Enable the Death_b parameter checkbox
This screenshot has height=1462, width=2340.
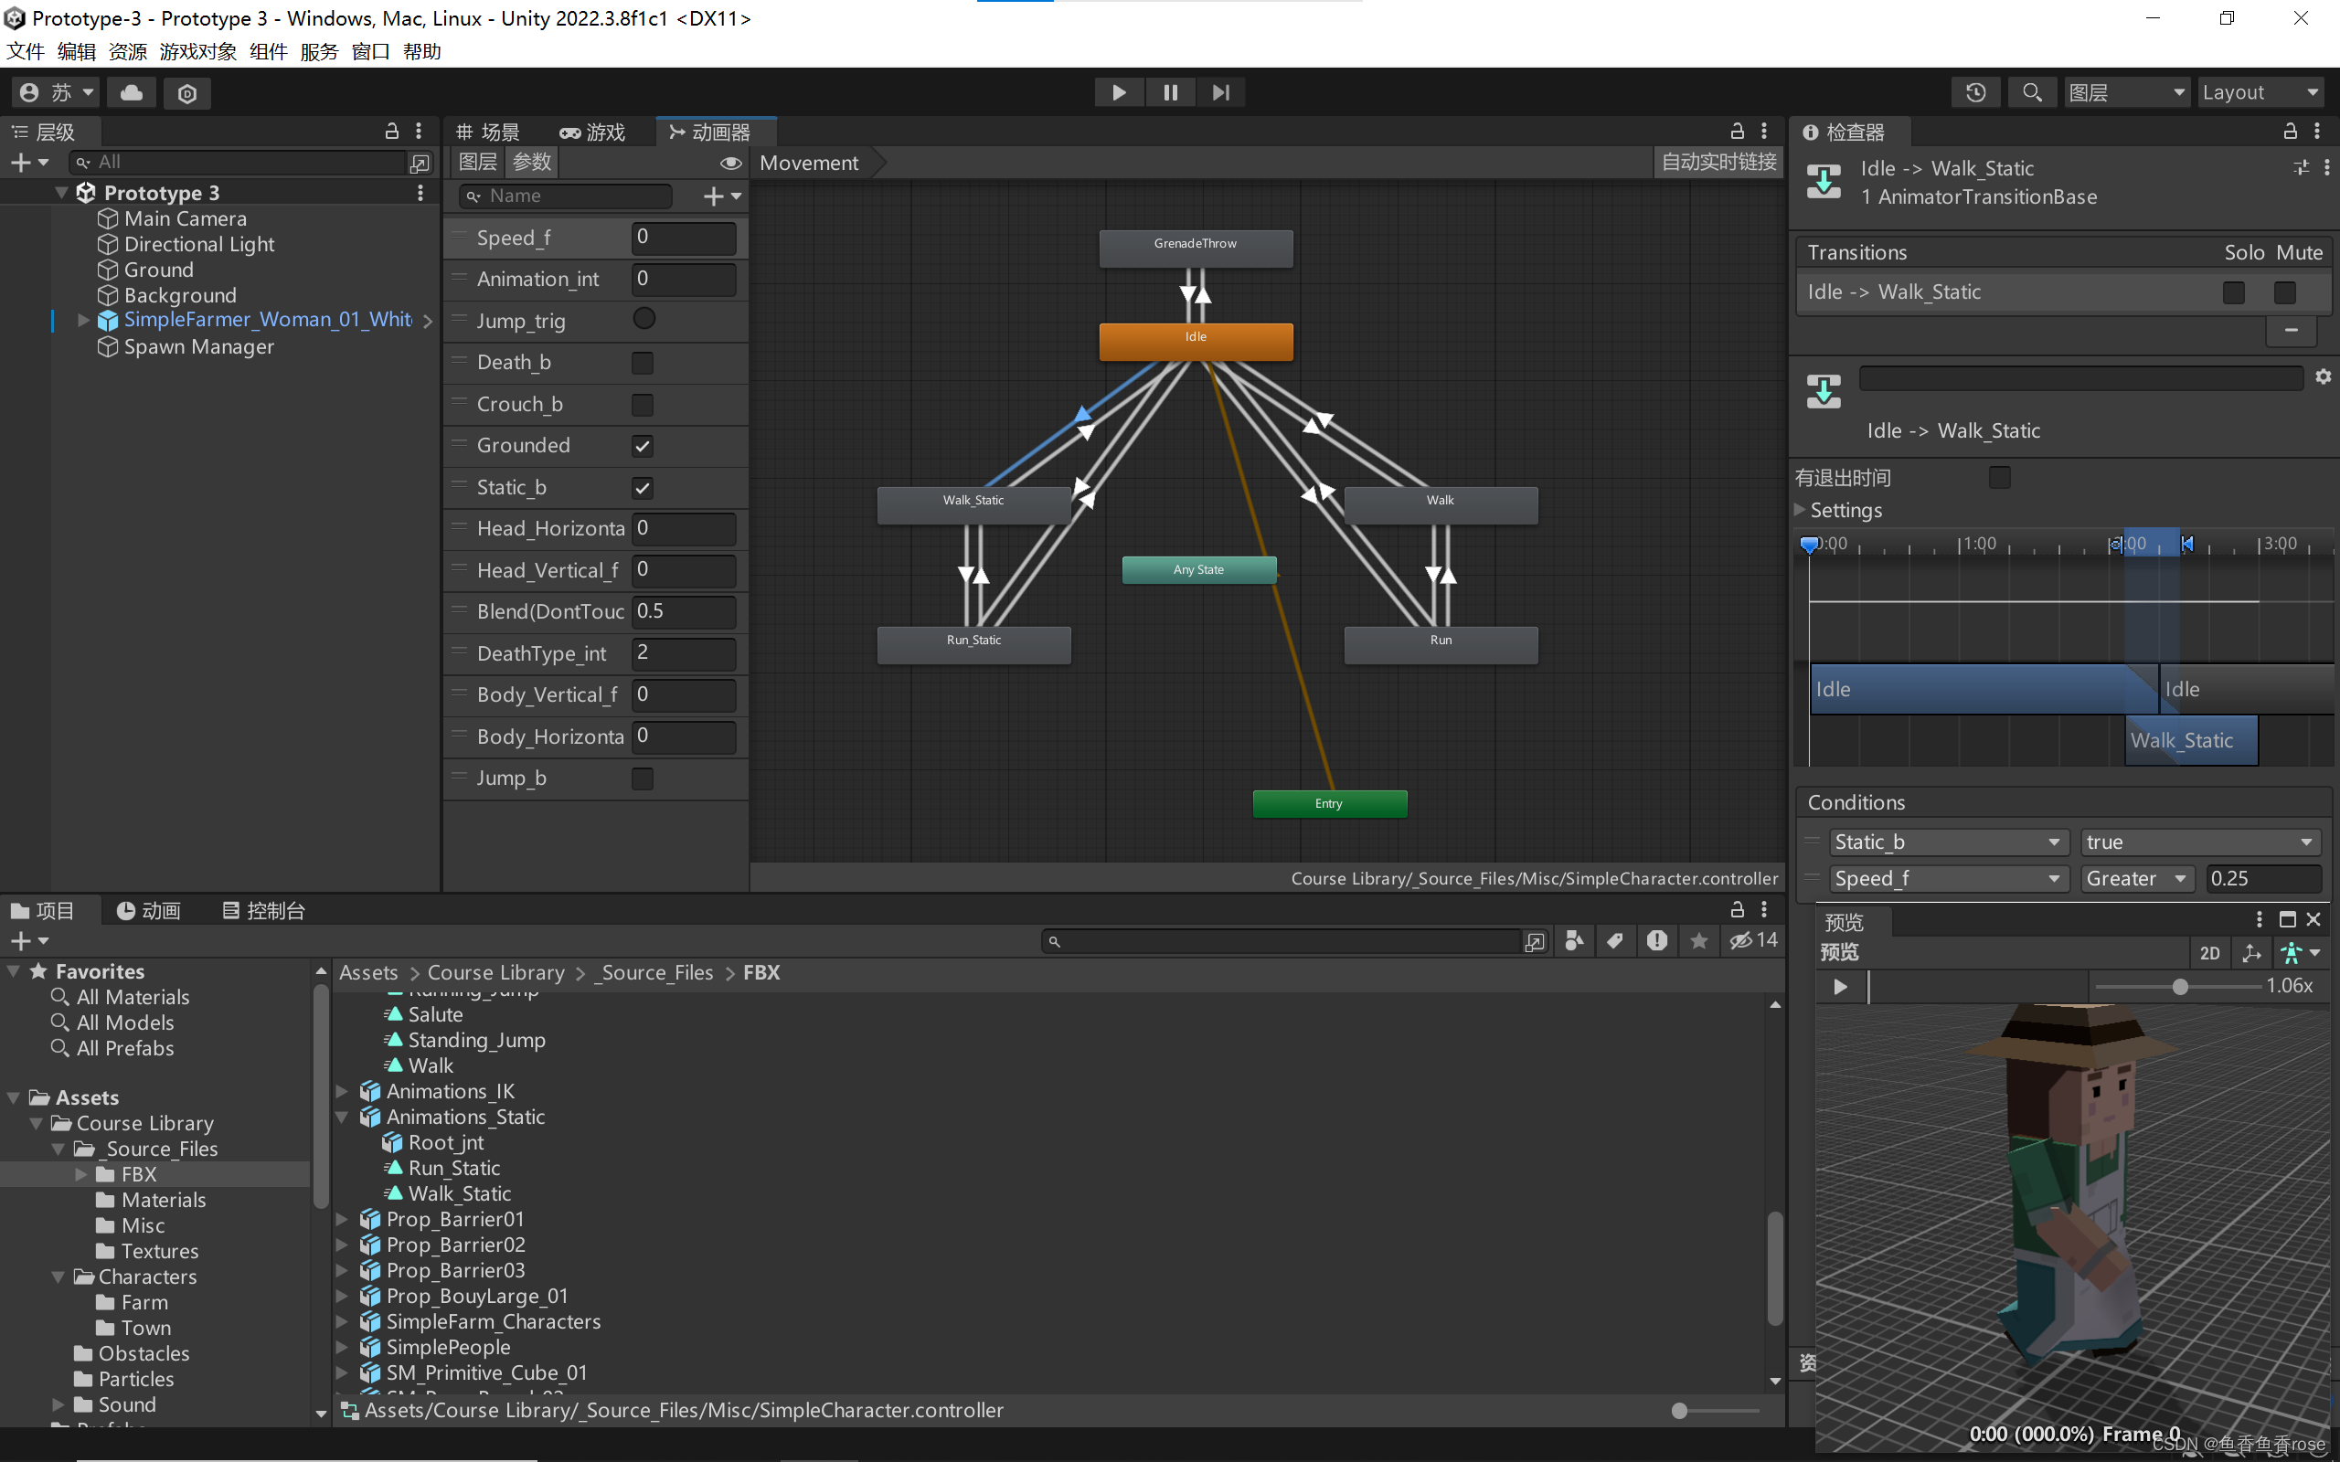point(642,363)
